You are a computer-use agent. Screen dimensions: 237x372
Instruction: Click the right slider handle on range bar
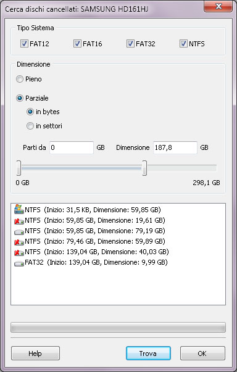coord(144,168)
